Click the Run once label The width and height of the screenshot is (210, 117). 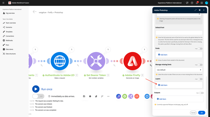47,89
